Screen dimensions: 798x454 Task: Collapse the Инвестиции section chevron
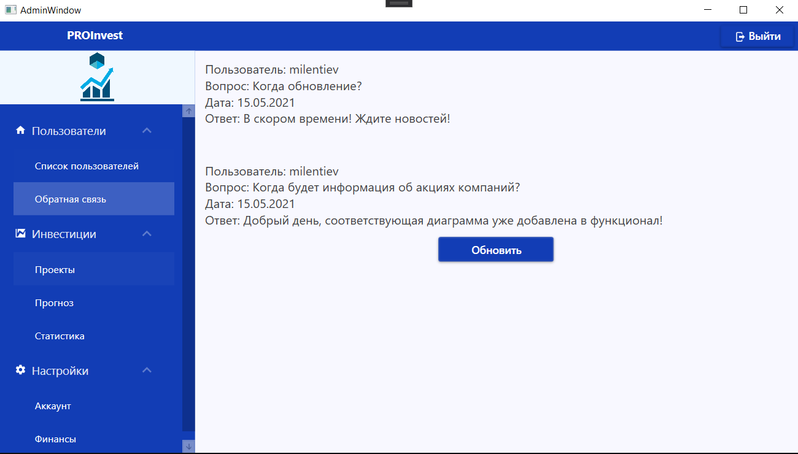pyautogui.click(x=147, y=234)
